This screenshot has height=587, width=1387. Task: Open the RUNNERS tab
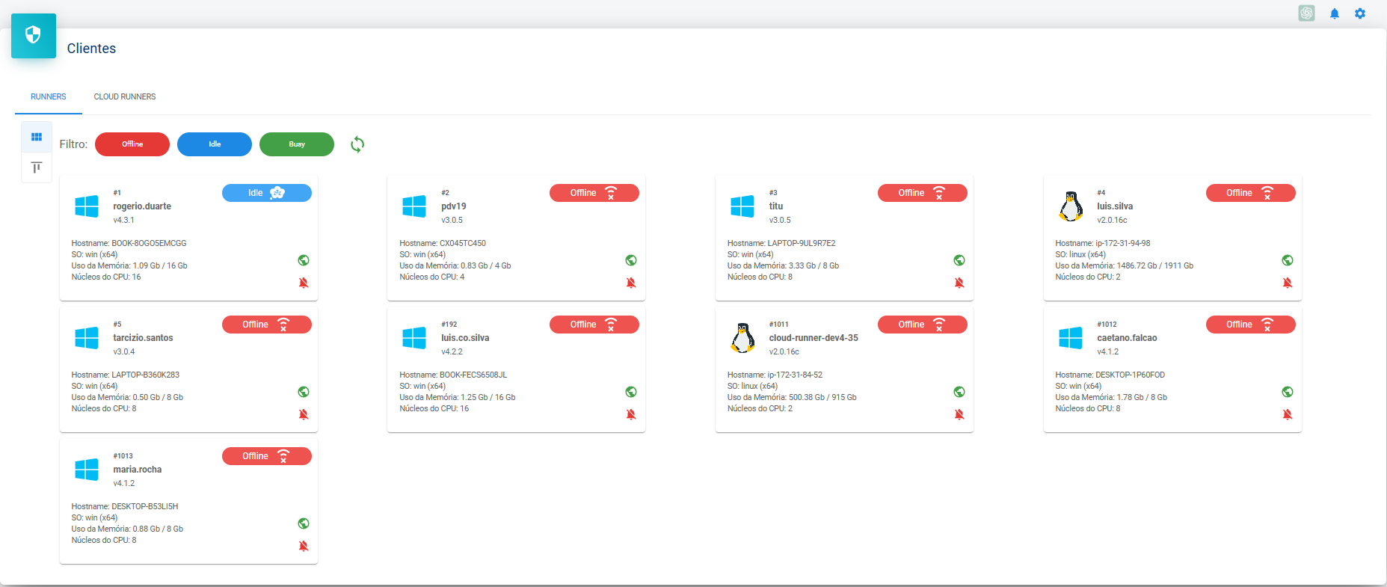click(49, 96)
